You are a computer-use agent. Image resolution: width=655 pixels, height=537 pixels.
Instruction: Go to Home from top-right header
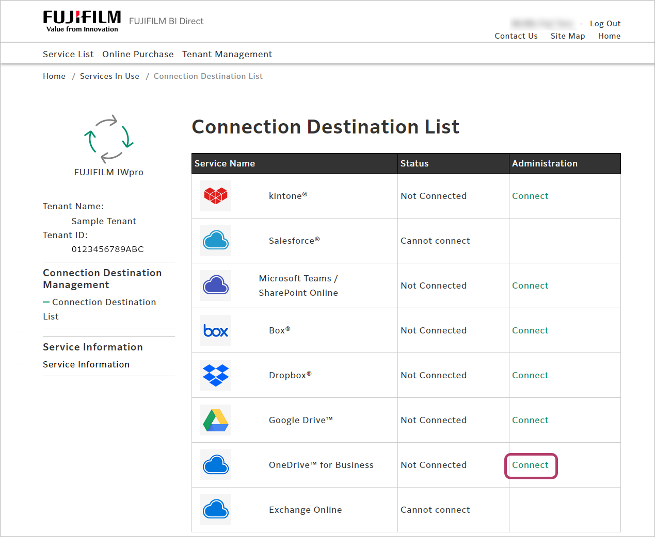click(609, 36)
